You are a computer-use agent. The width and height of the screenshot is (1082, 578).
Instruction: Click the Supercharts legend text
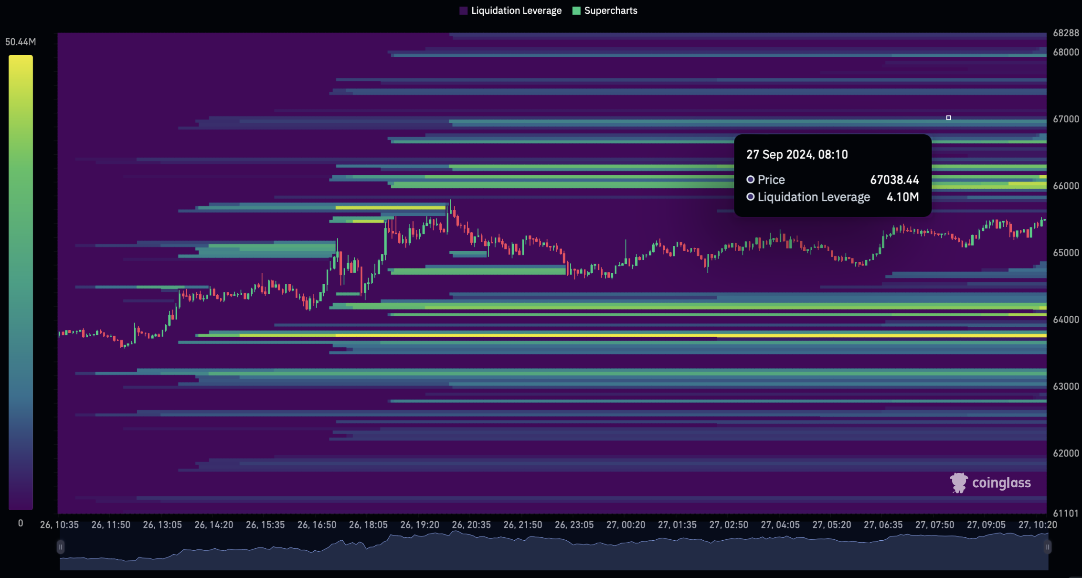tap(611, 11)
